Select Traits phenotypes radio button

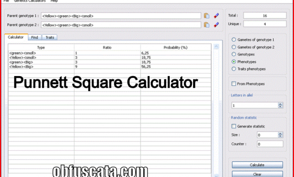(234, 69)
